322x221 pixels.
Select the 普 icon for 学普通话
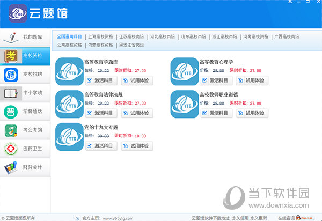(x=11, y=112)
